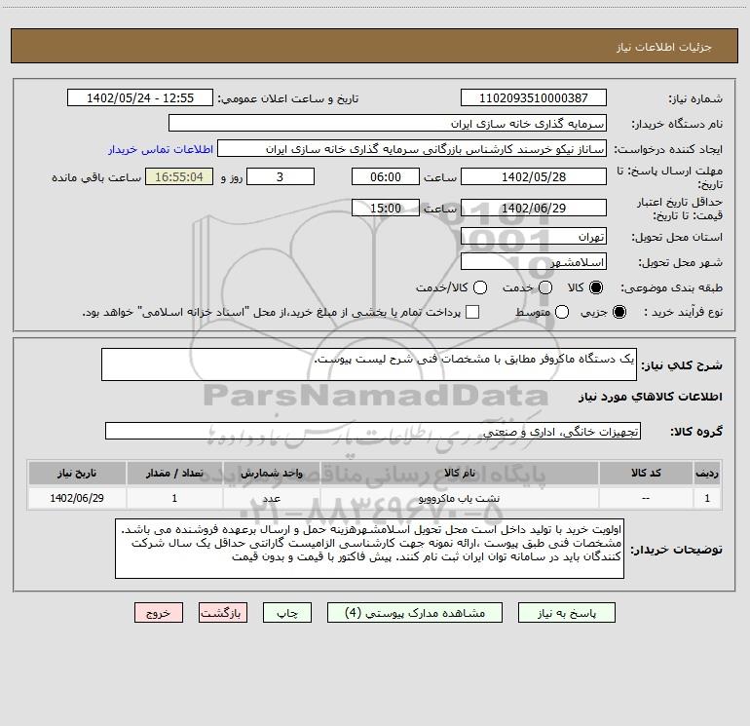
Task: Select the متوسط purchase type radio
Action: (562, 312)
